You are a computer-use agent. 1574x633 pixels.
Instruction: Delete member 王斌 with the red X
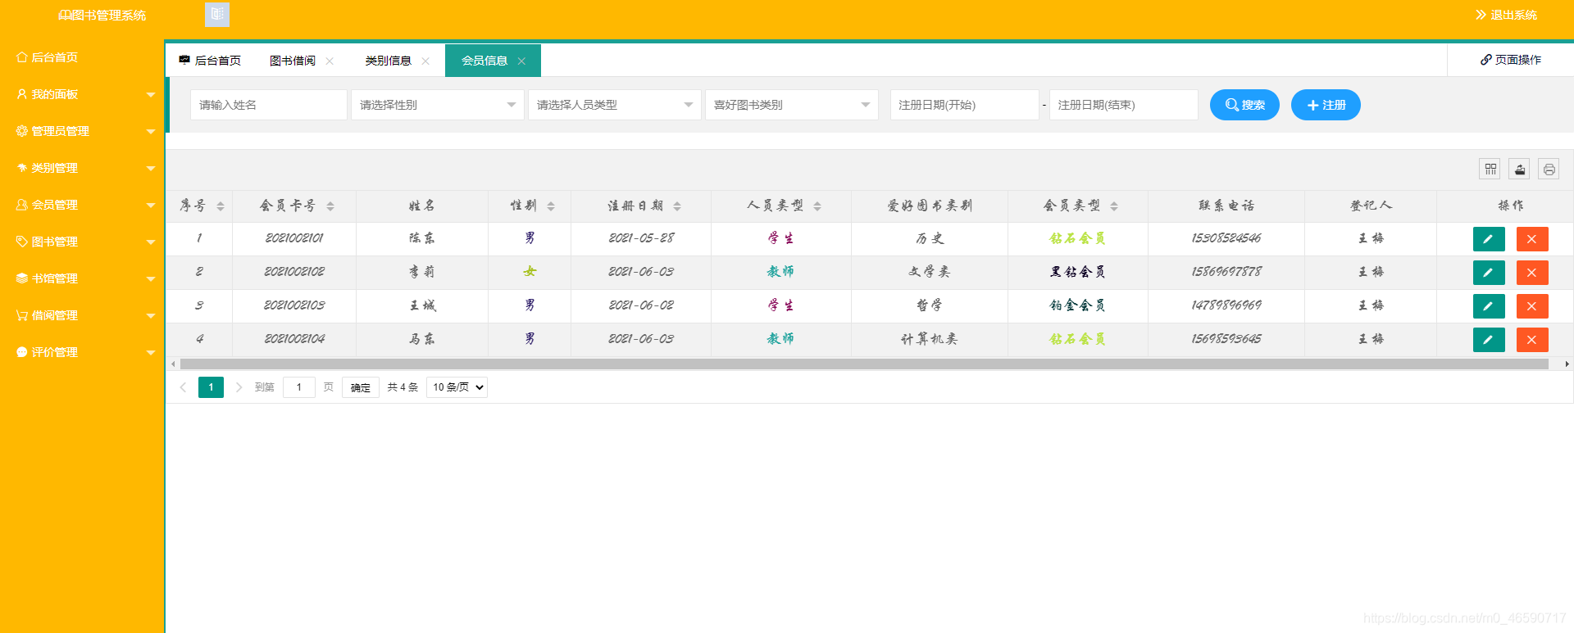coord(1532,306)
